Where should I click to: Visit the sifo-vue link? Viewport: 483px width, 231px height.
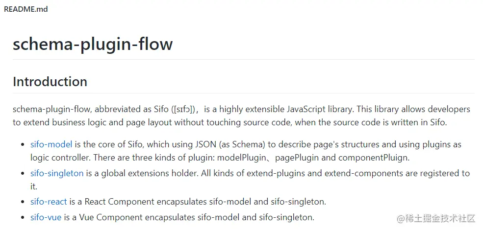tap(46, 217)
